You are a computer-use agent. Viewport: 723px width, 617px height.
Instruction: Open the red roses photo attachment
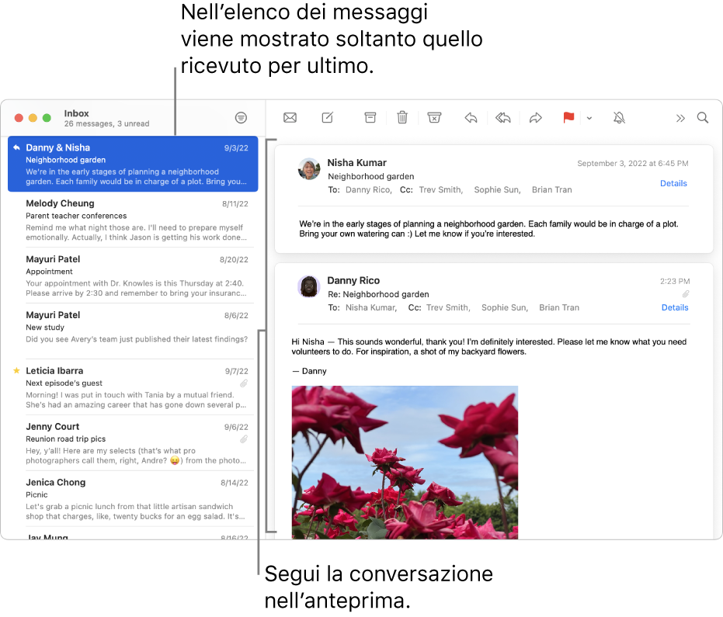(405, 463)
